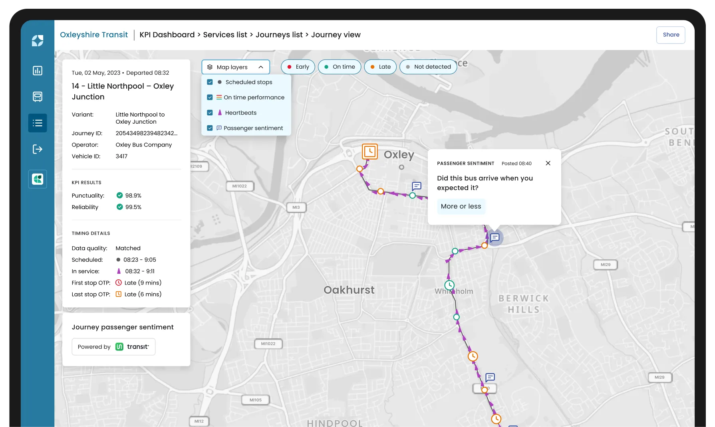Click the In service heartbeat purple icon

point(119,271)
